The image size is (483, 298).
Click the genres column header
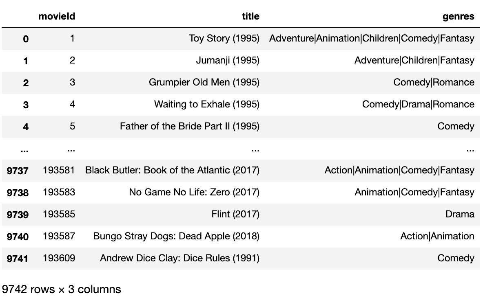(459, 16)
